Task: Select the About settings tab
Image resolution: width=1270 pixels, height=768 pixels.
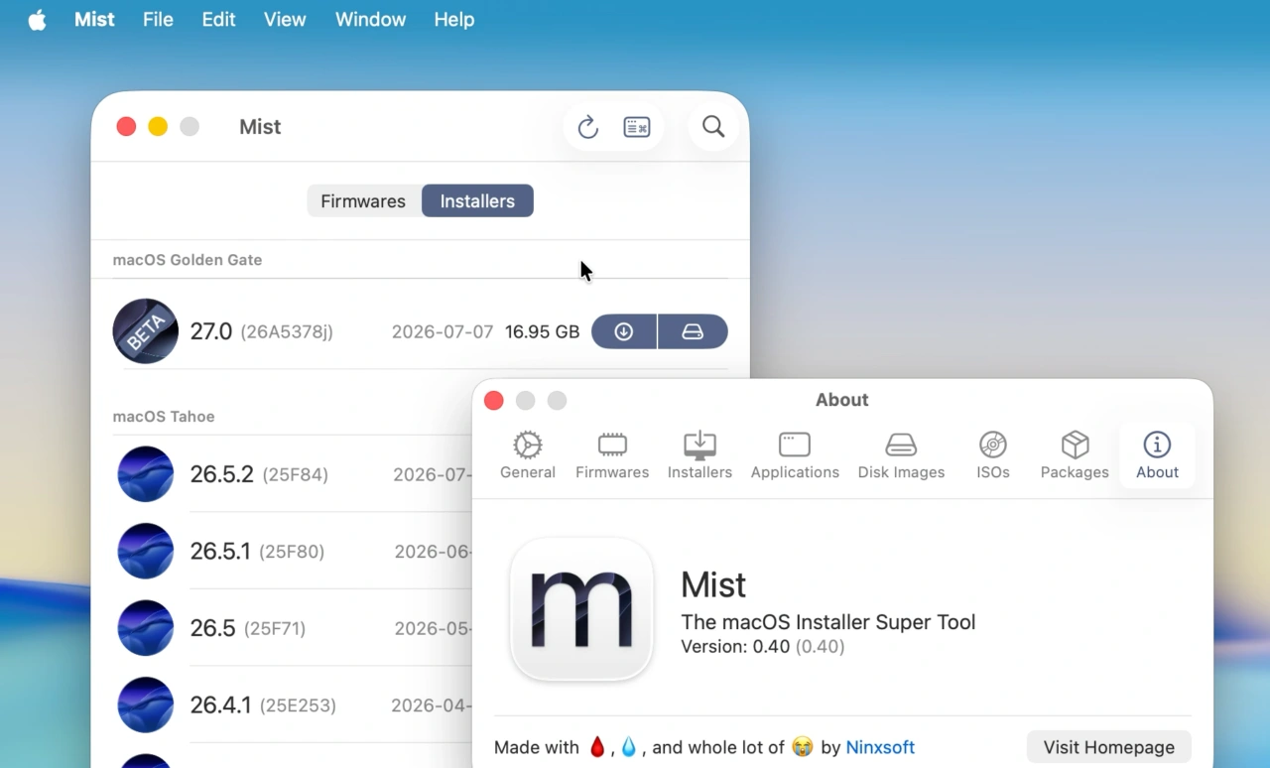Action: pos(1157,455)
